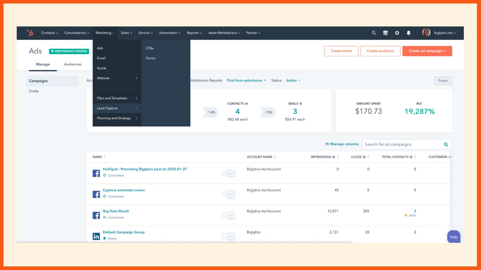The width and height of the screenshot is (481, 270).
Task: Click Search for ad campaigns field
Action: click(407, 144)
